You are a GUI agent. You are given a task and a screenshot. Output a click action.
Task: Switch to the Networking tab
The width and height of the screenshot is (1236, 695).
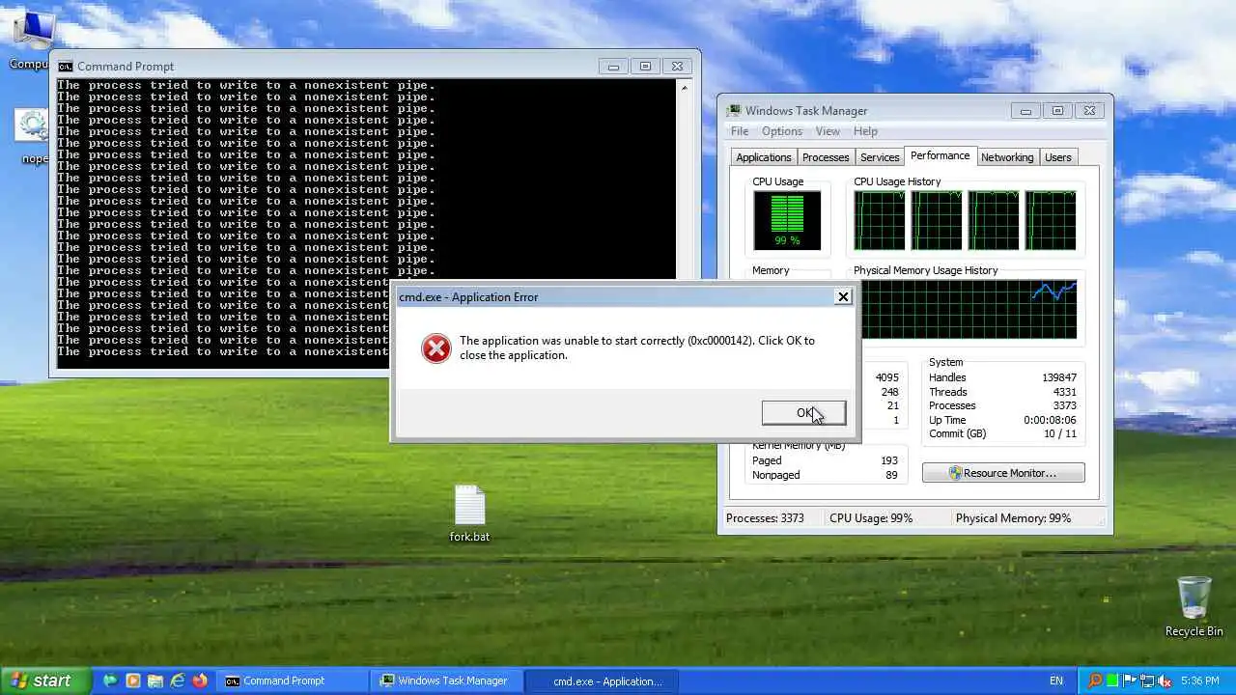pyautogui.click(x=1007, y=157)
